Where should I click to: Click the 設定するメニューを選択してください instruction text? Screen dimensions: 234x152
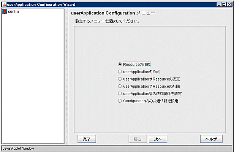107,21
